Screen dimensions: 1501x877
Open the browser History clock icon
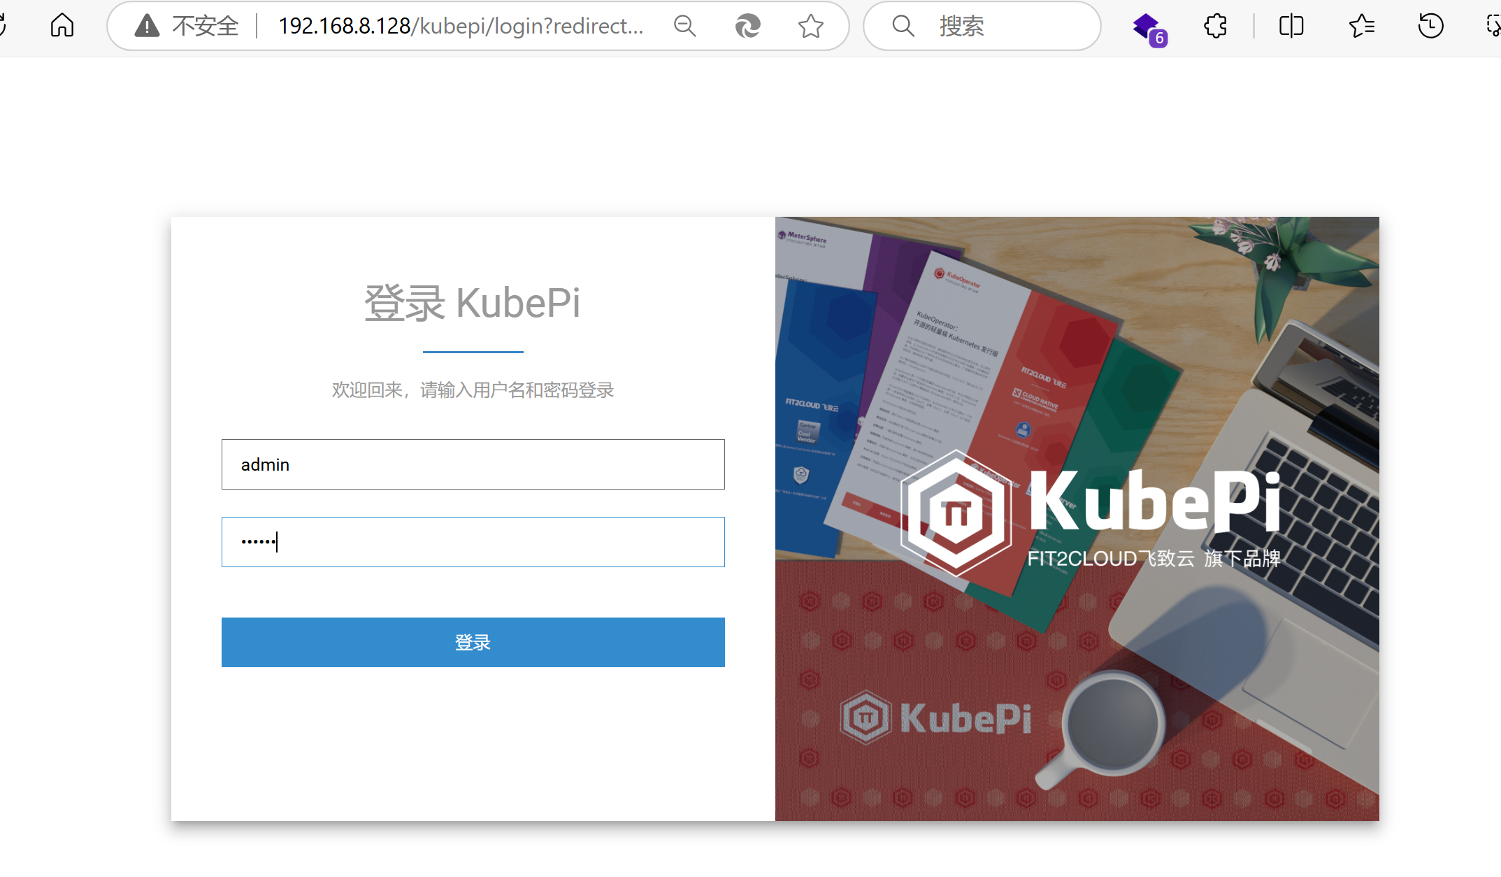click(1430, 26)
